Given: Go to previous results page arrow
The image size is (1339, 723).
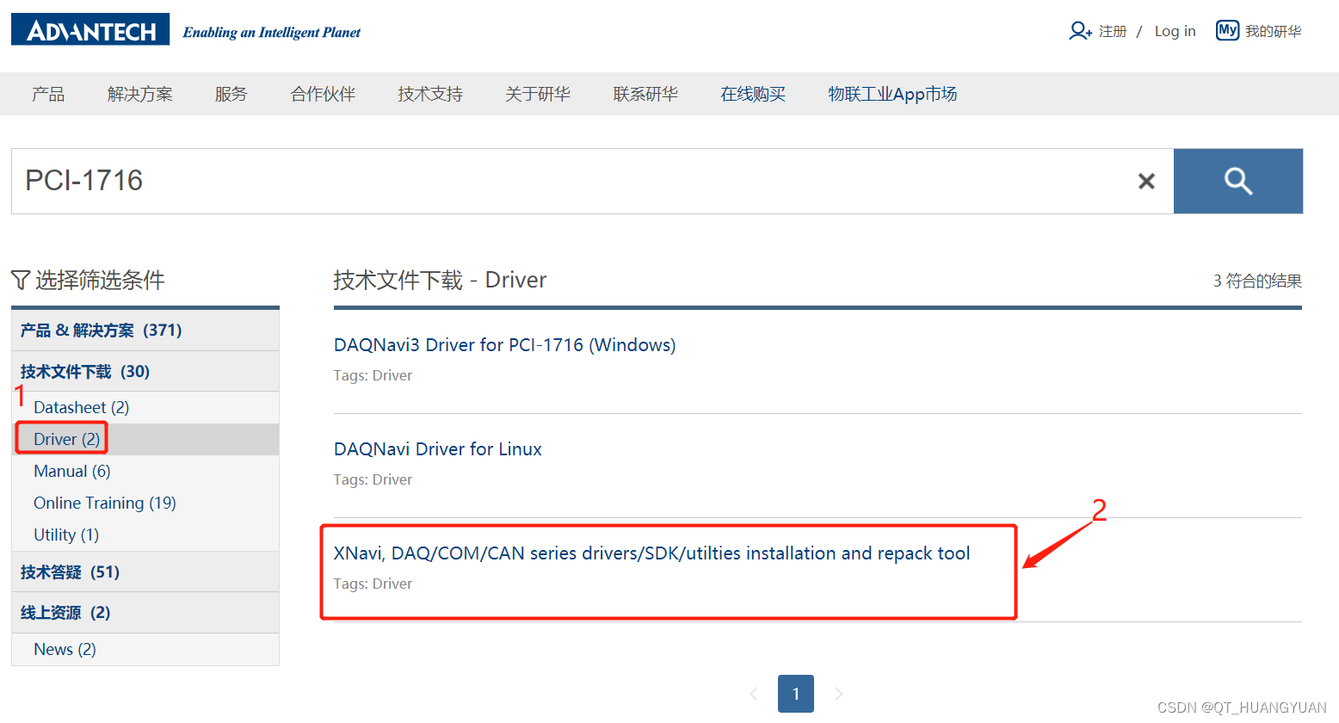Looking at the screenshot, I should pos(754,694).
